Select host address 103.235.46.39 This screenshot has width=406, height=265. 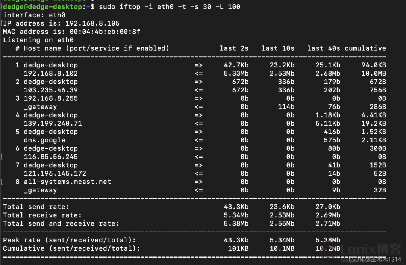pyautogui.click(x=51, y=90)
